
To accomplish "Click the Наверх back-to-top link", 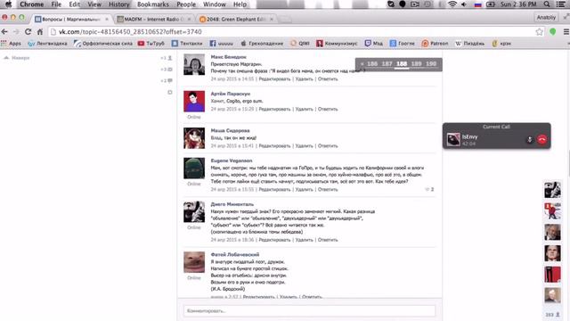I will [17, 57].
